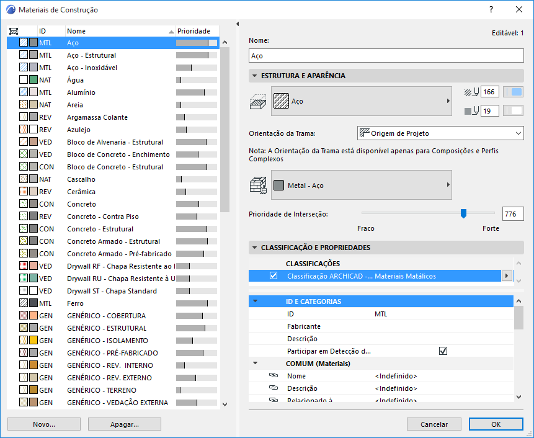
Task: Select Concreto material row
Action: (113, 204)
